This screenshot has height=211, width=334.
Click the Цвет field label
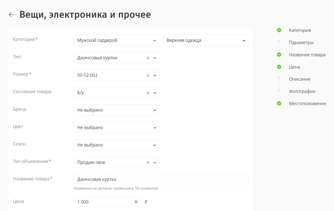tap(18, 127)
